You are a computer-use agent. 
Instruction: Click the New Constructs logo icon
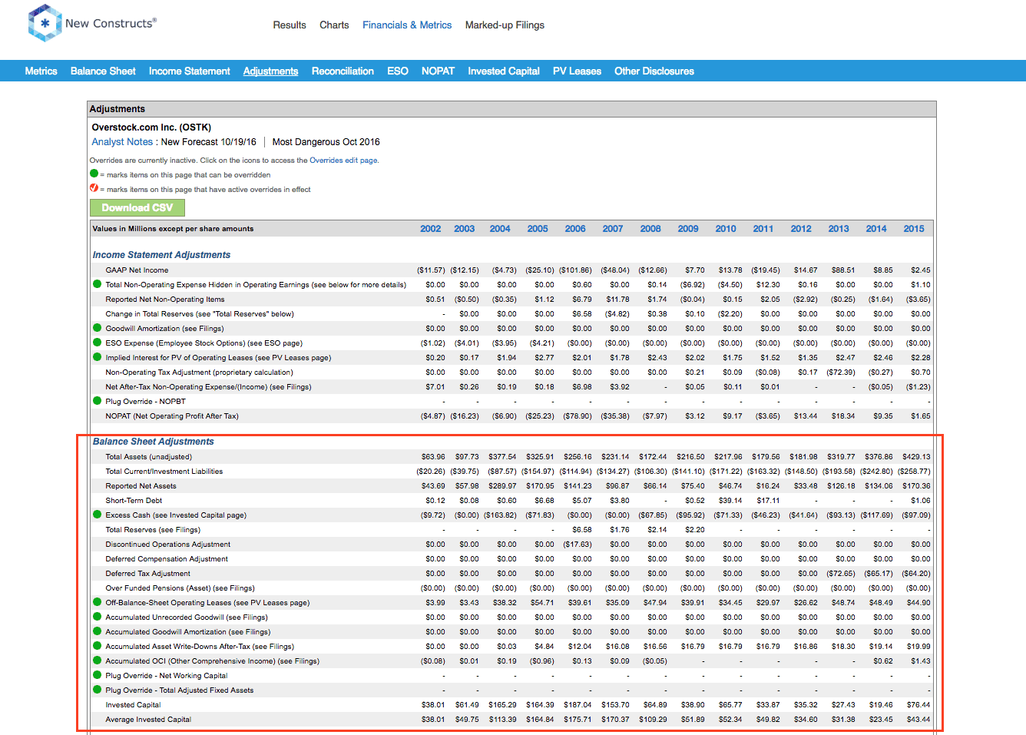45,23
